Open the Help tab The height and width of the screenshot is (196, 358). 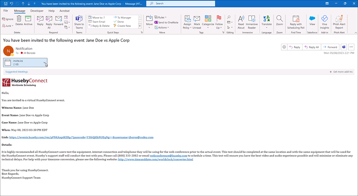(x=51, y=11)
